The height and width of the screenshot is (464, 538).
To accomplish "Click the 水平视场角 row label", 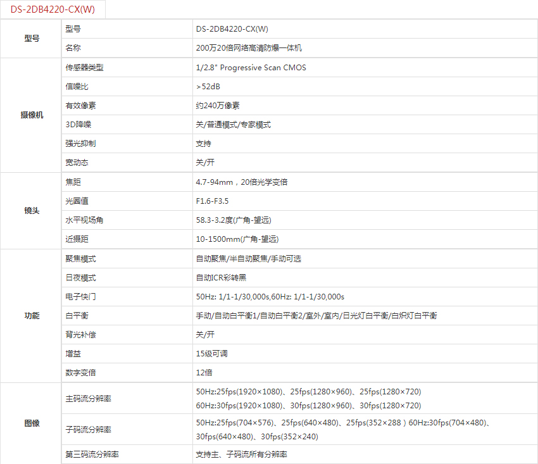I will coord(84,220).
